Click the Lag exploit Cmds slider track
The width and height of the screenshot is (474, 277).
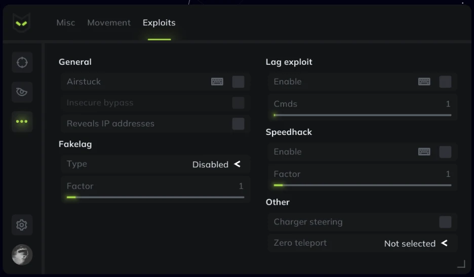tap(363, 115)
